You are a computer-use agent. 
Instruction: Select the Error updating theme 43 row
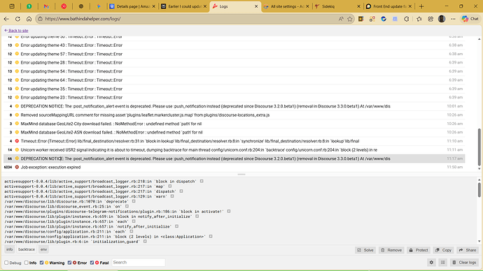tap(234, 45)
